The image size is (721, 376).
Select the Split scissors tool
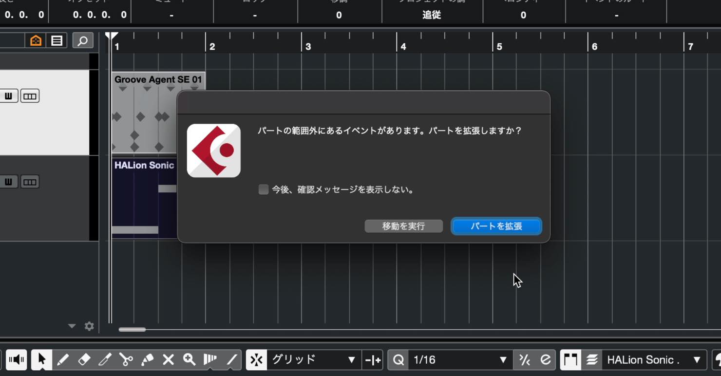tap(126, 360)
